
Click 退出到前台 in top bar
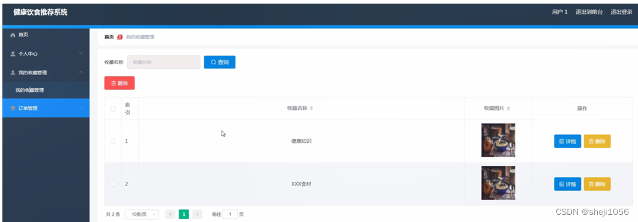click(x=589, y=12)
